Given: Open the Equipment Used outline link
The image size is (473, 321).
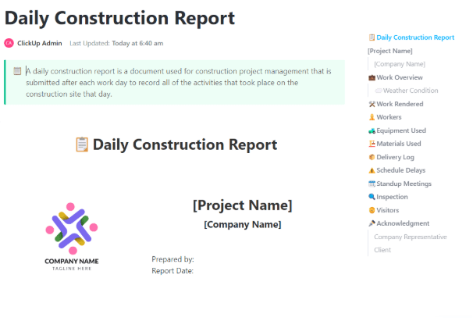Looking at the screenshot, I should (x=401, y=130).
